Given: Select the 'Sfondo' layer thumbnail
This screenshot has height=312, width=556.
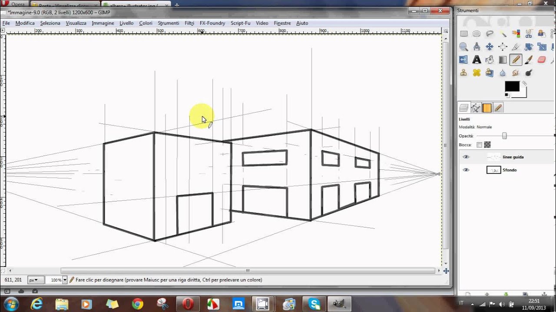Looking at the screenshot, I should click(x=493, y=170).
